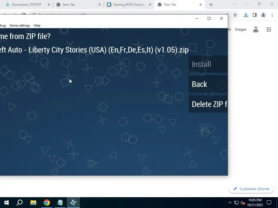Close the PPSSPP window
The width and height of the screenshot is (278, 208).
[x=222, y=19]
